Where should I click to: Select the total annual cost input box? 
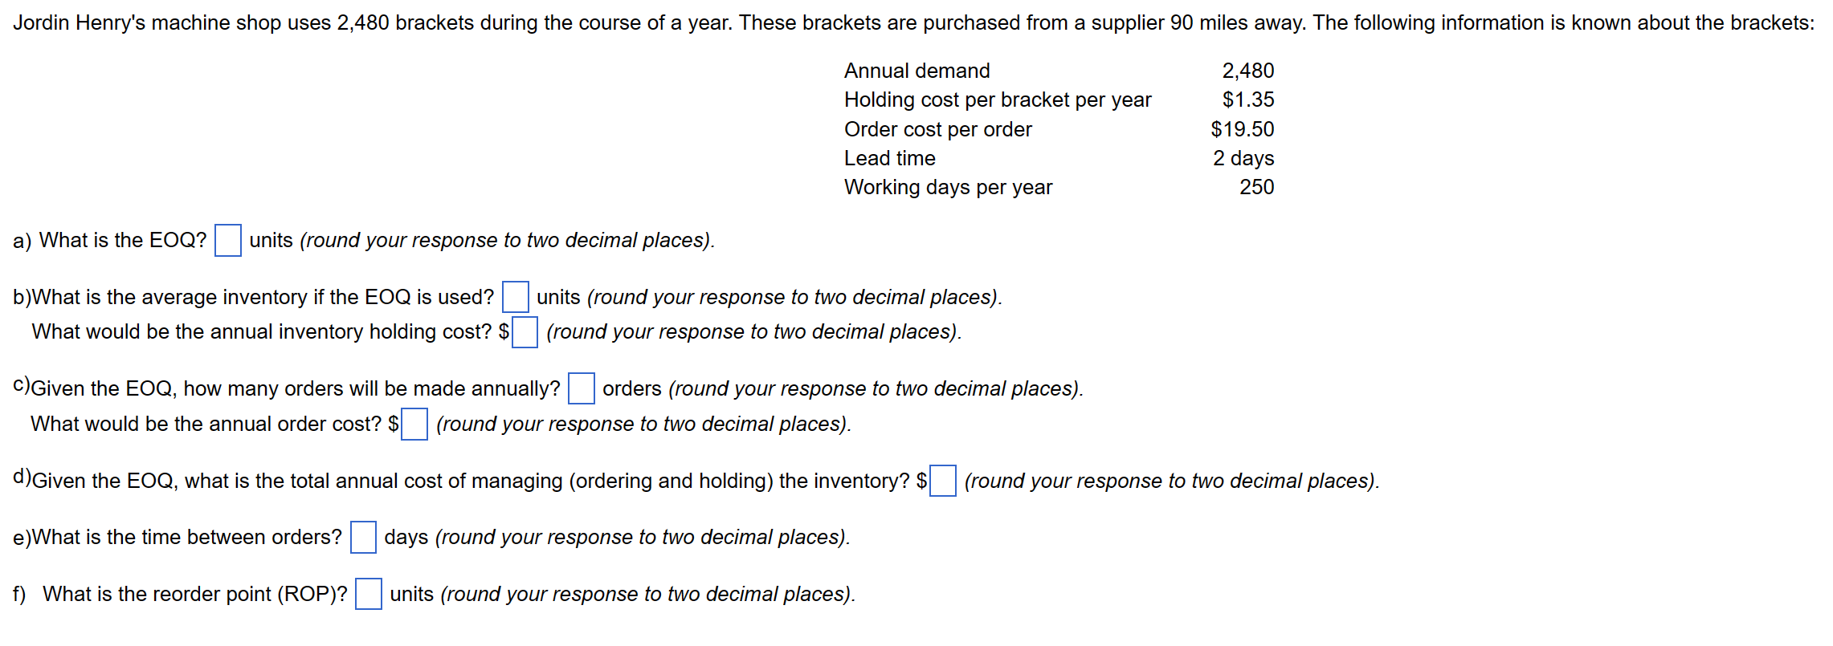tap(943, 481)
